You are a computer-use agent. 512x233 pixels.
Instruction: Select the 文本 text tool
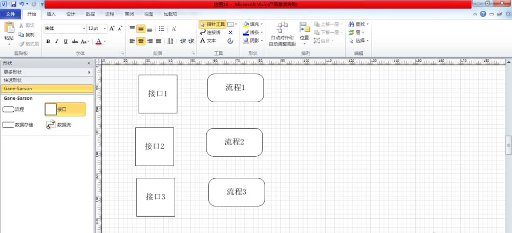[208, 41]
